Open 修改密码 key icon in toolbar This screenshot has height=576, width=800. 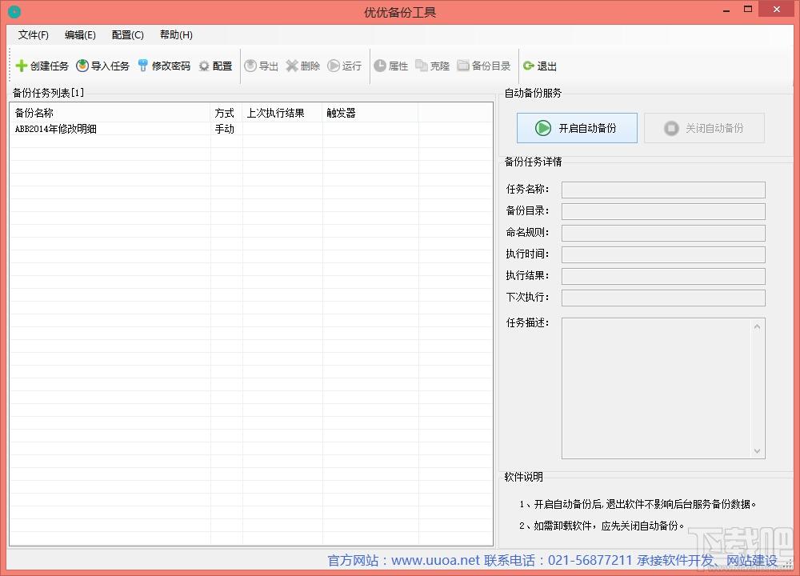click(143, 66)
